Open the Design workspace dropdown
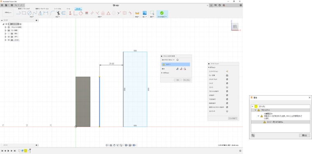 [x=8, y=13]
